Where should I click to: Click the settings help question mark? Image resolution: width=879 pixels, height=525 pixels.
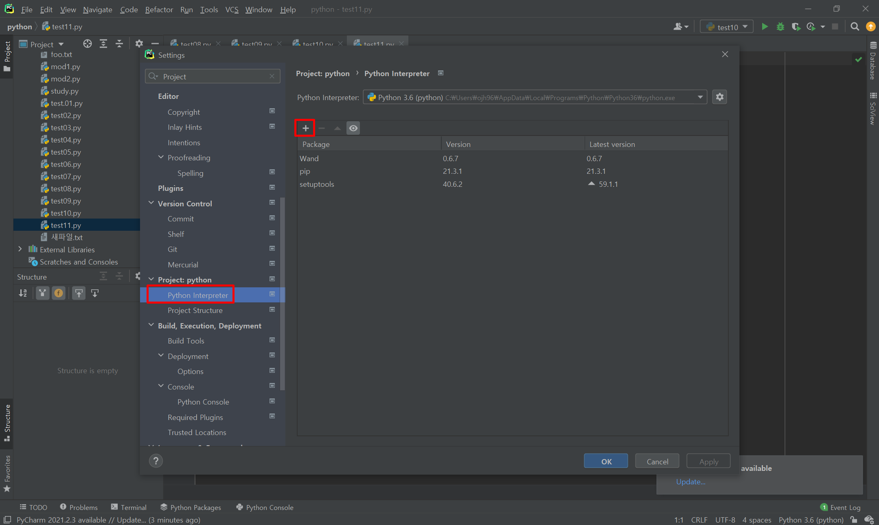pyautogui.click(x=156, y=461)
